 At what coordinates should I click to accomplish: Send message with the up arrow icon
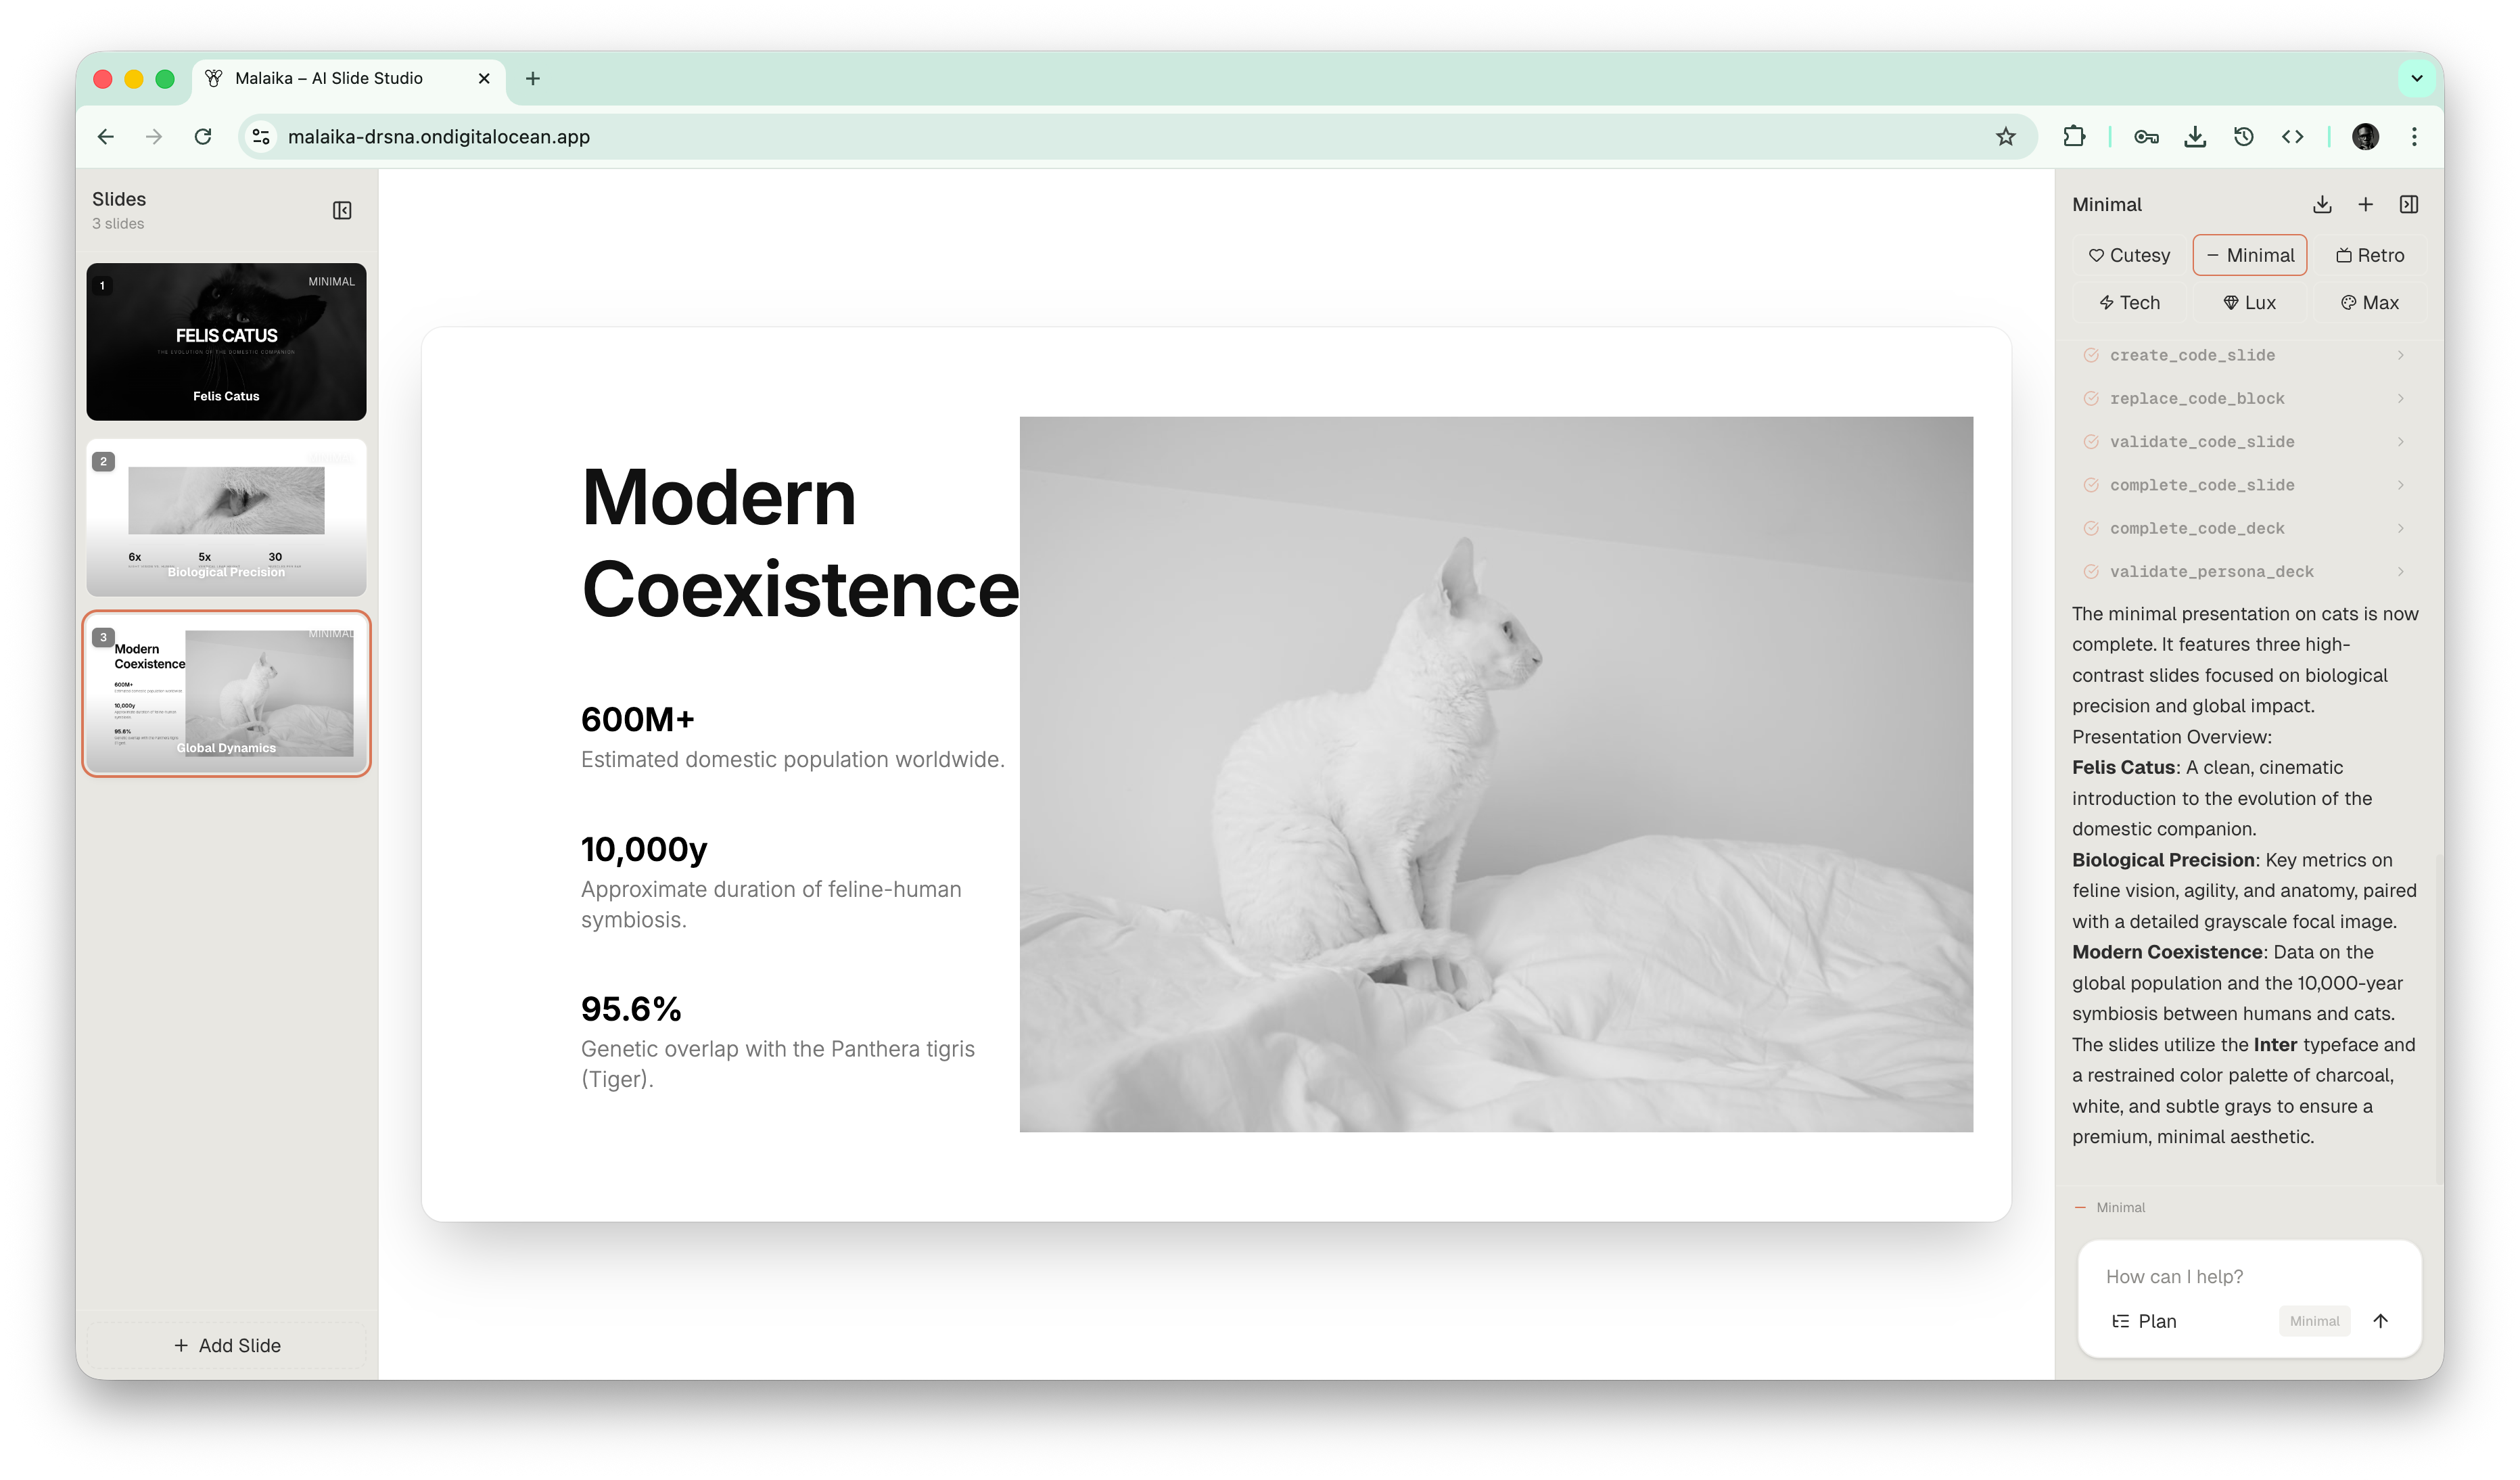point(2380,1321)
